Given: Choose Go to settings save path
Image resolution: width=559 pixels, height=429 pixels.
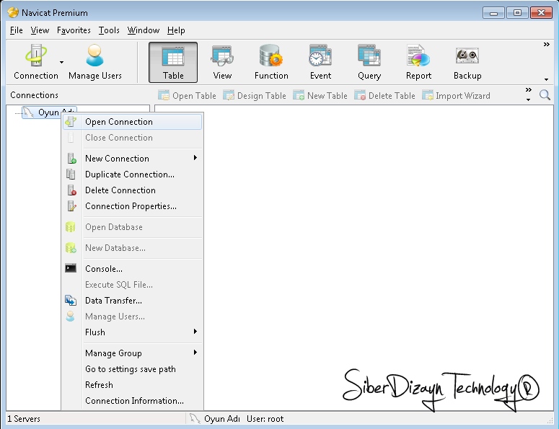Looking at the screenshot, I should tap(132, 369).
